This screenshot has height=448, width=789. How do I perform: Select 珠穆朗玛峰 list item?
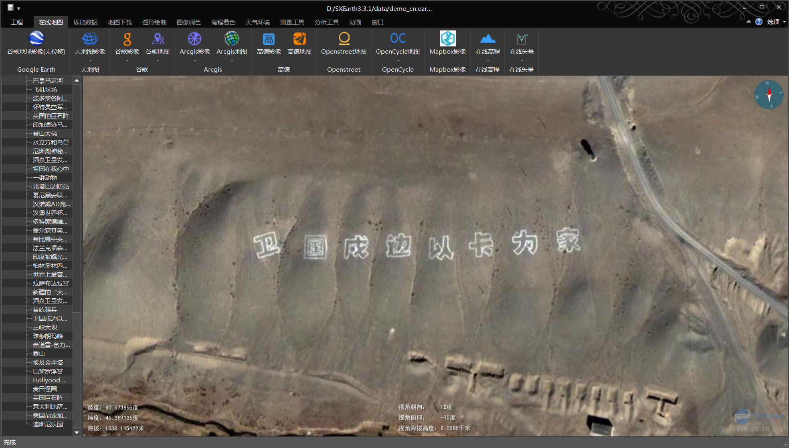[x=48, y=336]
